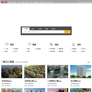Open 移动APP in the top navigation bar

click(51, 2)
